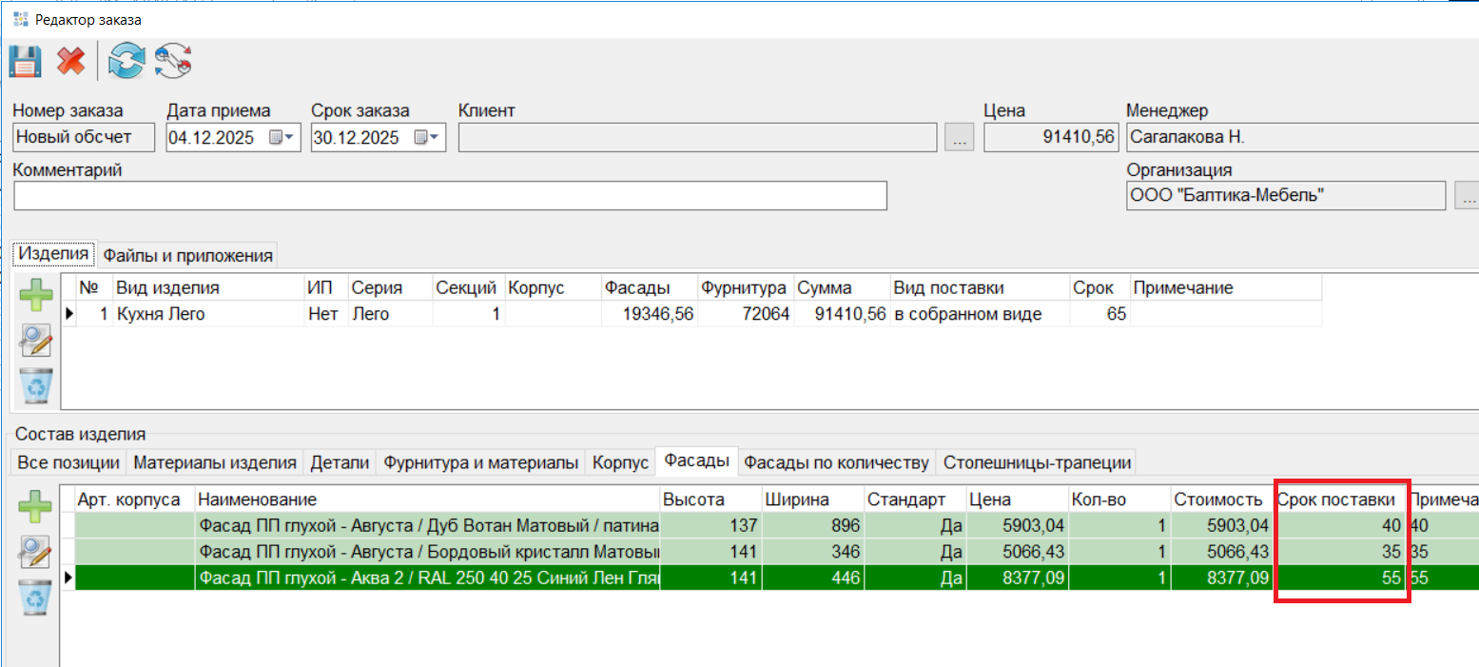This screenshot has height=667, width=1479.
Task: Switch to Файлы и приложения tab
Action: [188, 255]
